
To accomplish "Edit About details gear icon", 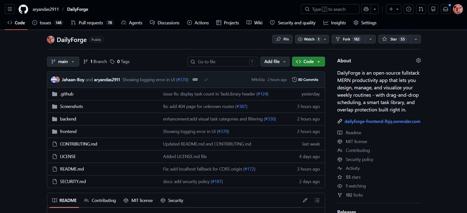I will 418,61.
